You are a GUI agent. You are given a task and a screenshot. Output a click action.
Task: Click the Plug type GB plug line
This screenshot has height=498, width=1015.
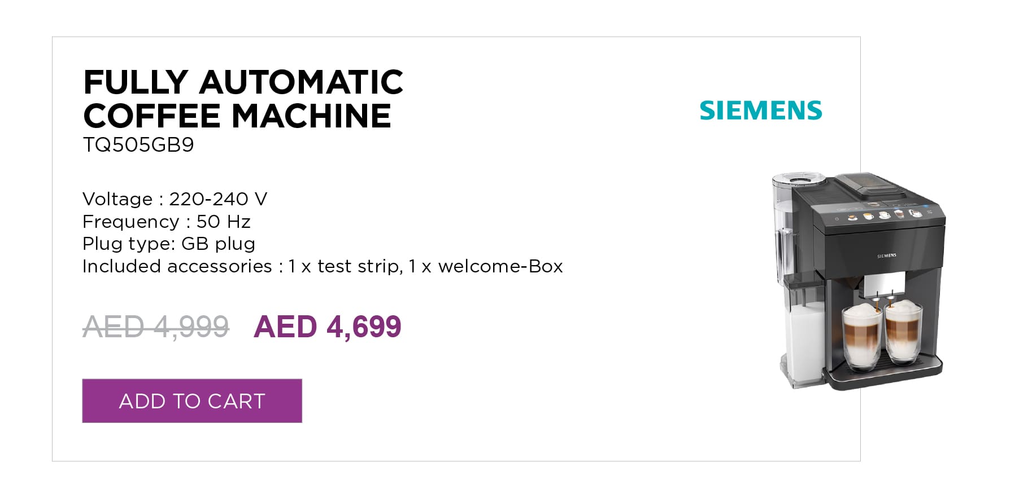[169, 244]
